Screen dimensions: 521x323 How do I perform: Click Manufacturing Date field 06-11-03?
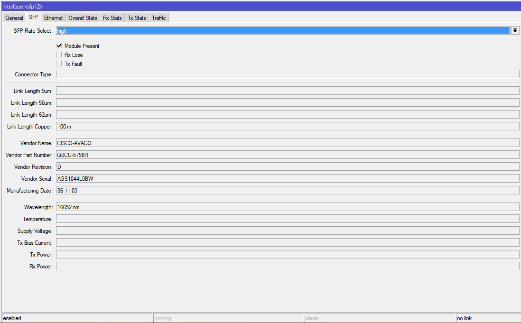click(x=288, y=190)
